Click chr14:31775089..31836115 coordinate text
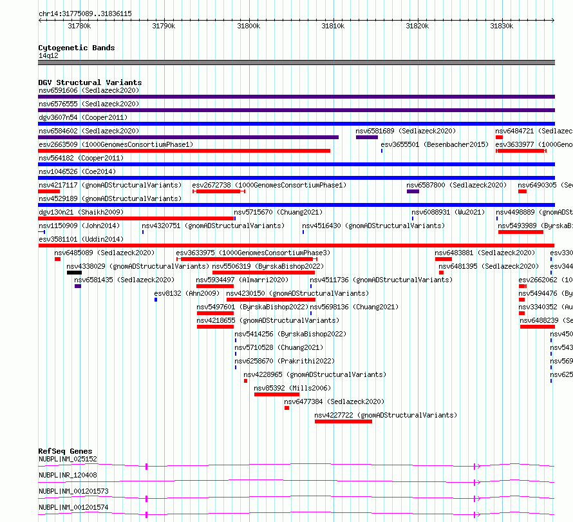The image size is (573, 522). point(85,14)
